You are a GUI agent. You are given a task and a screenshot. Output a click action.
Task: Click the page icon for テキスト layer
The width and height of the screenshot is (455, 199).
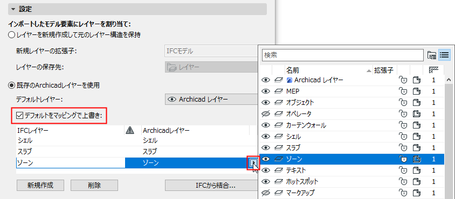coord(417,170)
